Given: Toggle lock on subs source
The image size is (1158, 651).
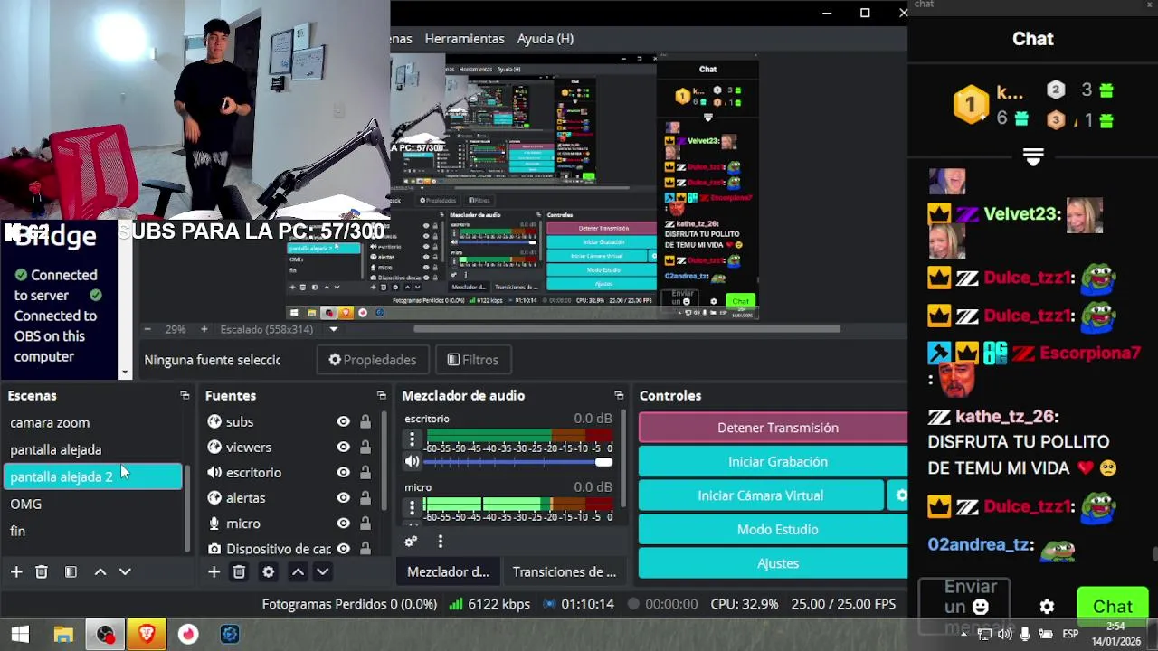Looking at the screenshot, I should (365, 421).
